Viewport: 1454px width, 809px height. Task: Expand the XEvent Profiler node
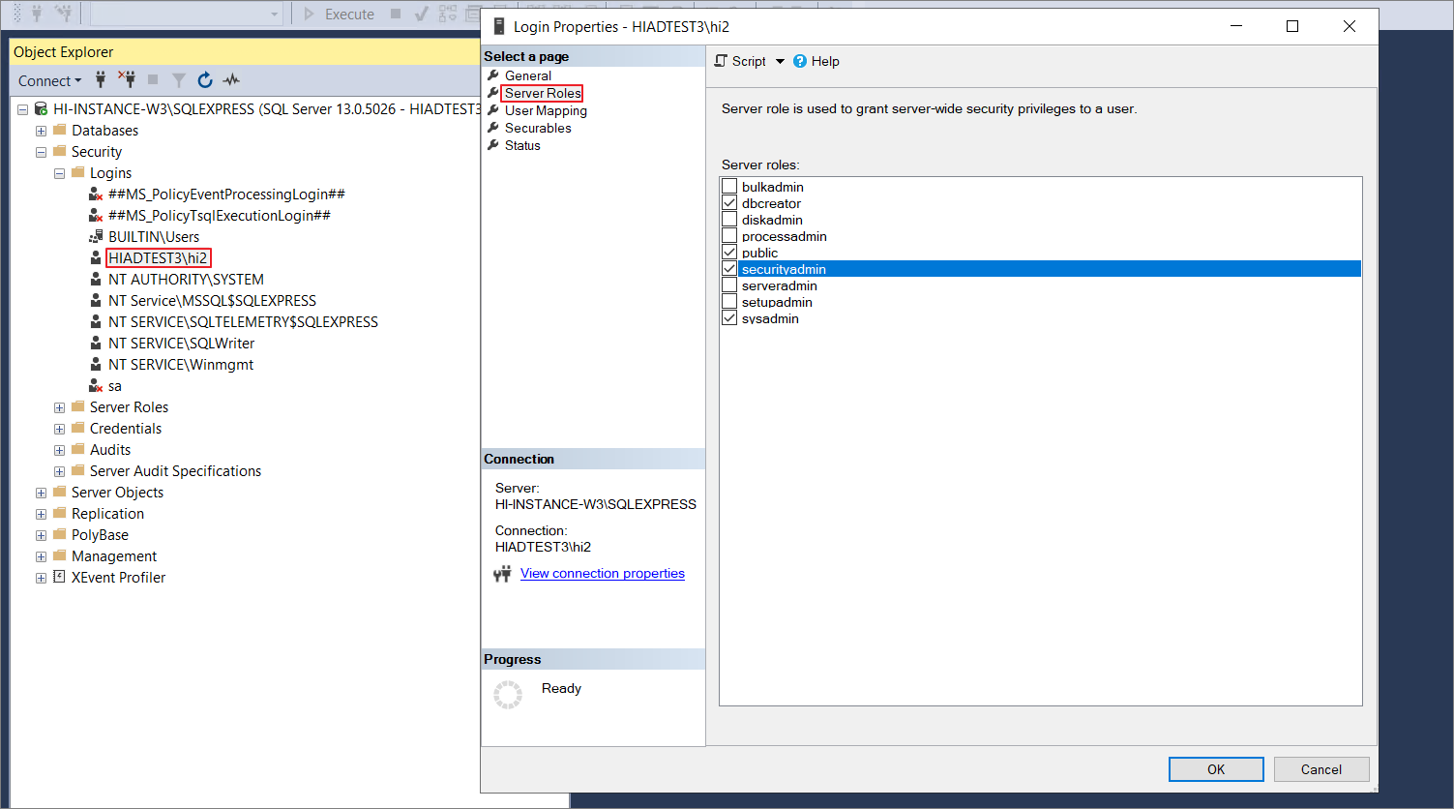click(x=41, y=578)
